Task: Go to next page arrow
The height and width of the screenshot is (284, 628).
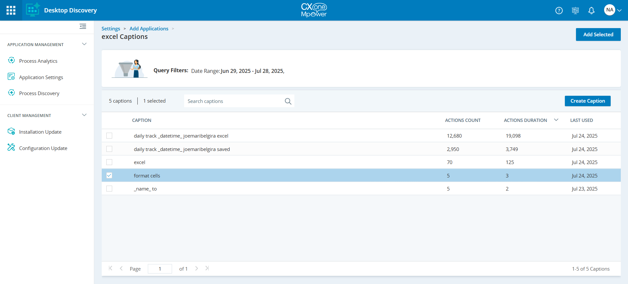Action: click(x=197, y=268)
